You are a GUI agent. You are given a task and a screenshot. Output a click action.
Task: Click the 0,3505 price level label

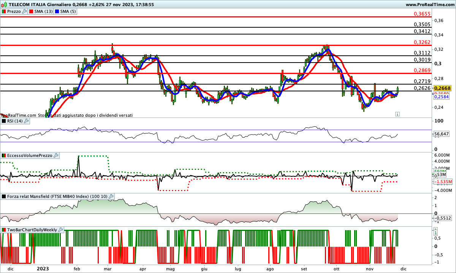[422, 24]
